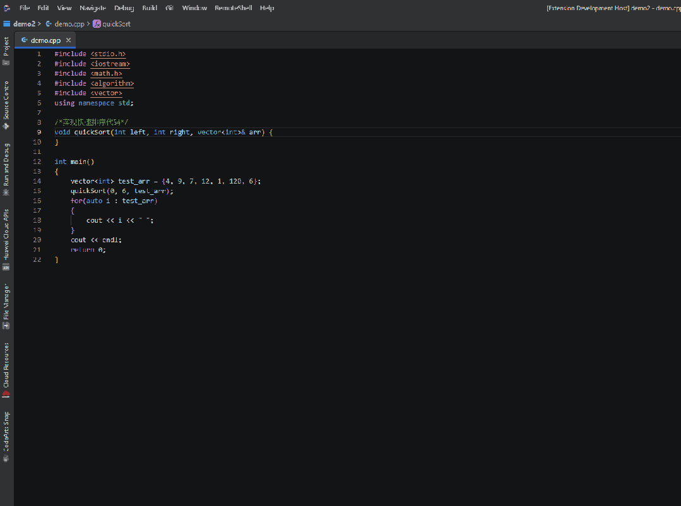Open the RemoteShell menu
Image resolution: width=681 pixels, height=506 pixels.
[x=233, y=8]
